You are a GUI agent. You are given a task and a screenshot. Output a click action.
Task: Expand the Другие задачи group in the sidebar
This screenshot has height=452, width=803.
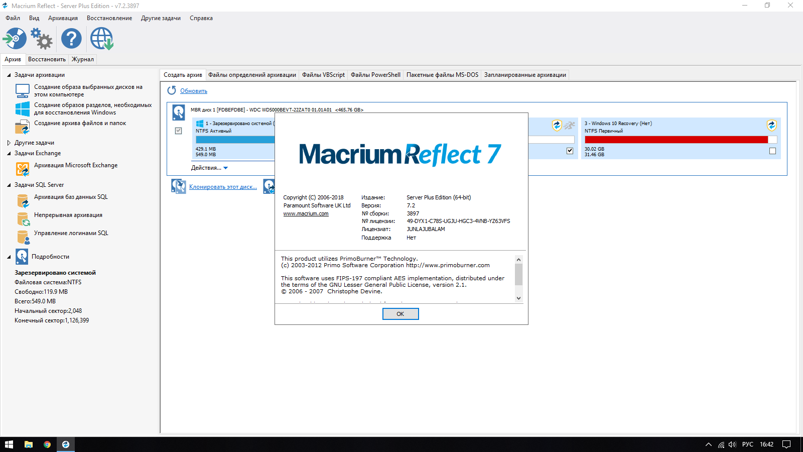click(x=9, y=143)
